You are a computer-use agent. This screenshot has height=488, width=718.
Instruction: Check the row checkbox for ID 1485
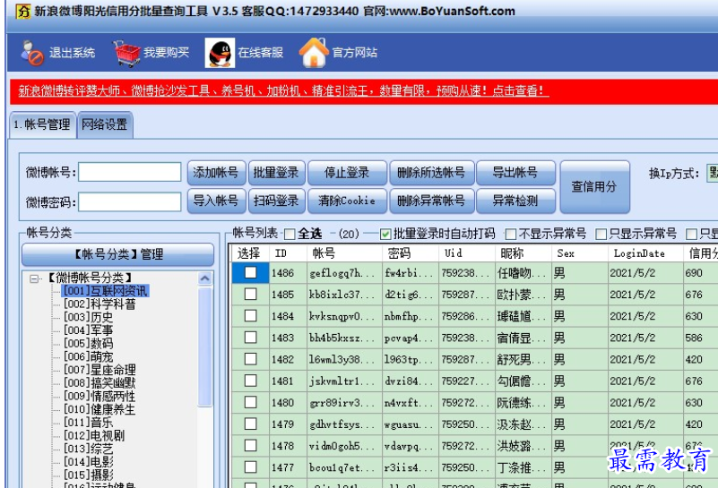pyautogui.click(x=250, y=294)
